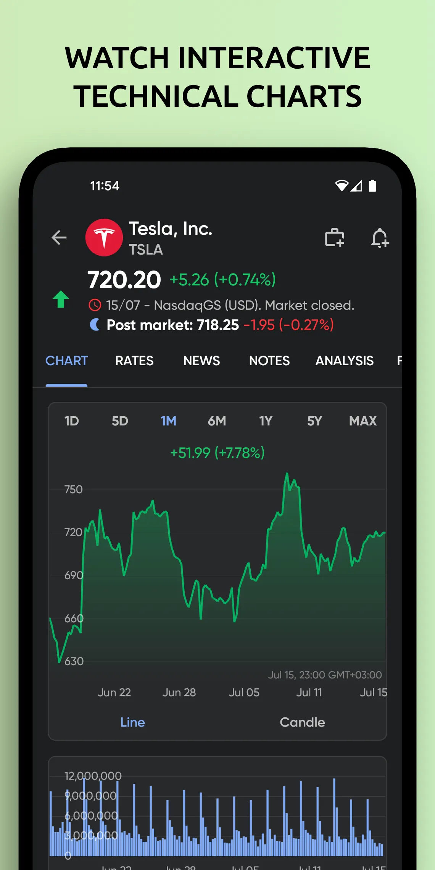Image resolution: width=435 pixels, height=870 pixels.
Task: Select the 6M time range
Action: (x=217, y=421)
